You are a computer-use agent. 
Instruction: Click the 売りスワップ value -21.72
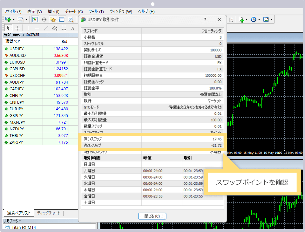tap(216, 145)
